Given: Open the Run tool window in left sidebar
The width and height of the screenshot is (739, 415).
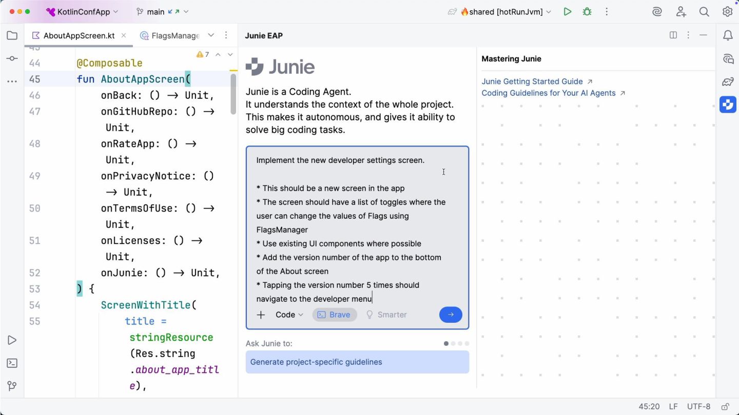Looking at the screenshot, I should click(12, 340).
